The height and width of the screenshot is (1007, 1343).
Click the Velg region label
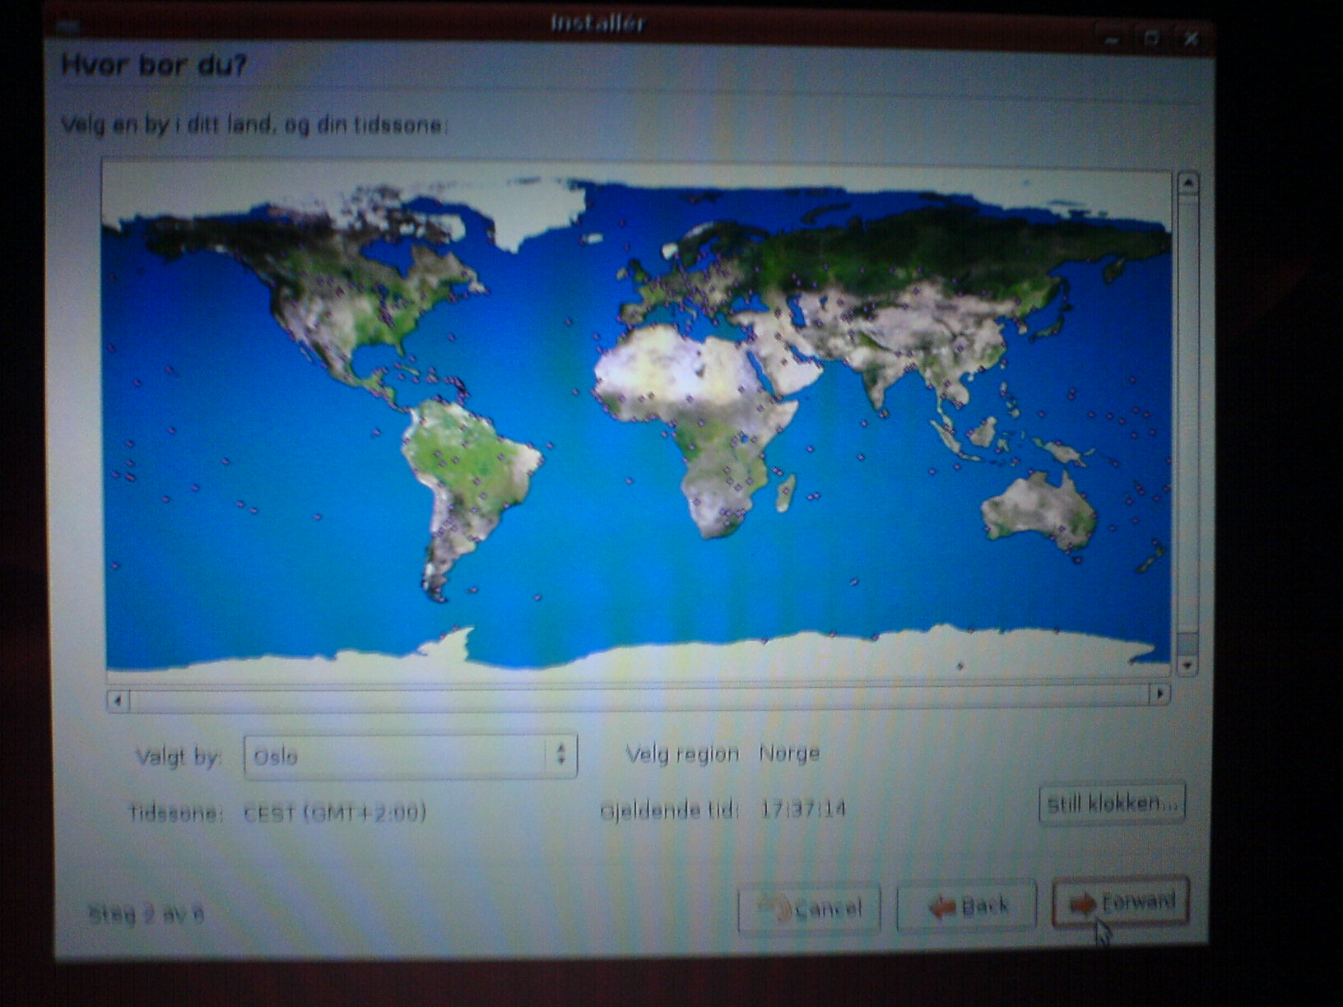[682, 754]
